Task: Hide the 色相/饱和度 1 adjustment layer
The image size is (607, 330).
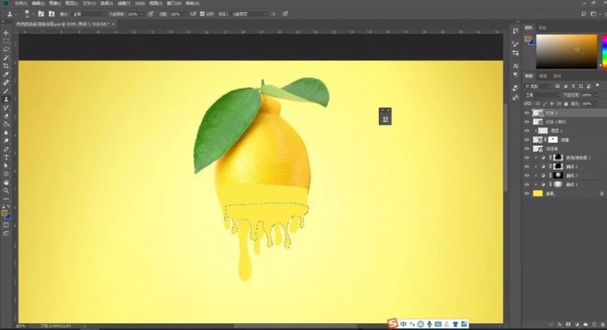Action: (526, 158)
